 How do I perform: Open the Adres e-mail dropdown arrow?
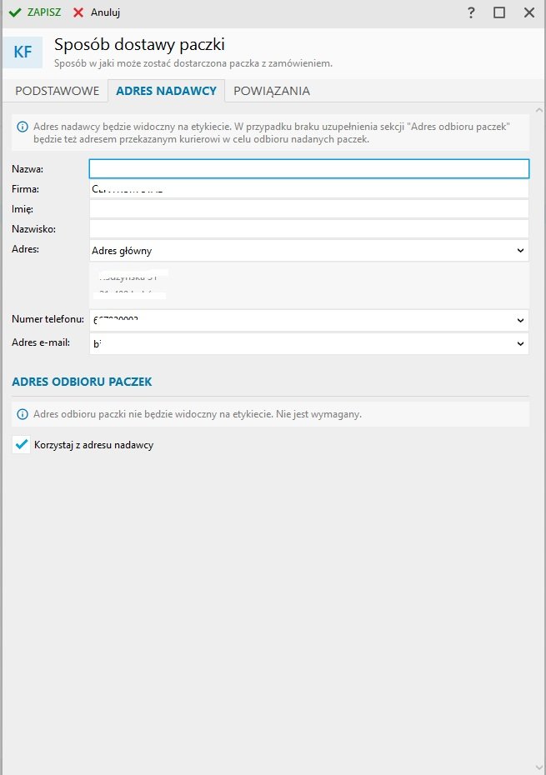[x=521, y=343]
